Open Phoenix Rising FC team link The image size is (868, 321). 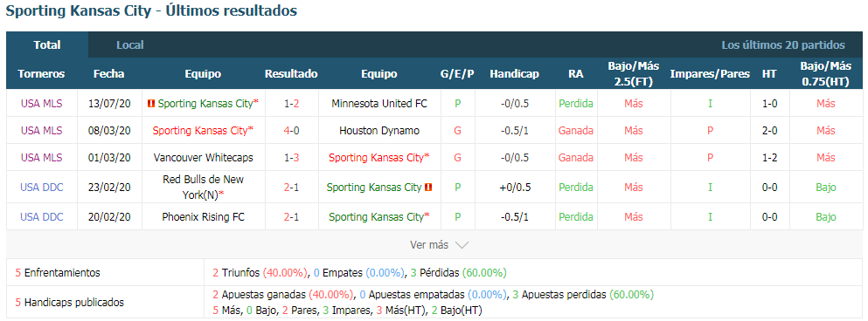click(x=203, y=216)
